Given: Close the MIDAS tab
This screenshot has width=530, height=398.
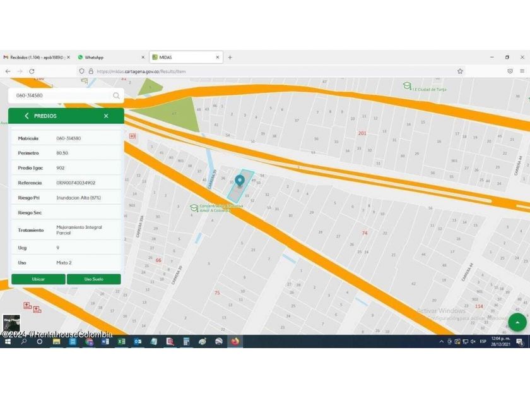Looking at the screenshot, I should click(x=218, y=57).
